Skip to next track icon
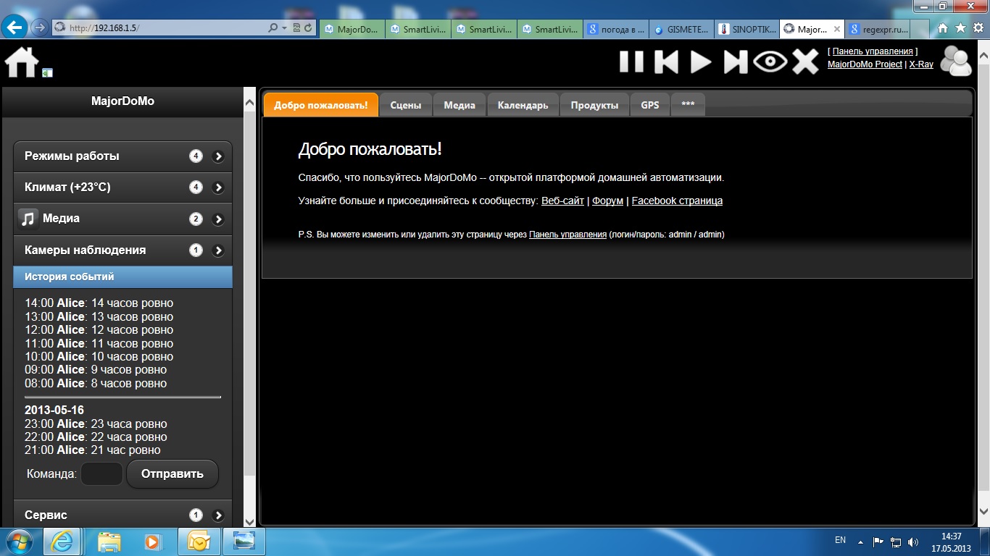This screenshot has height=556, width=990. point(735,62)
